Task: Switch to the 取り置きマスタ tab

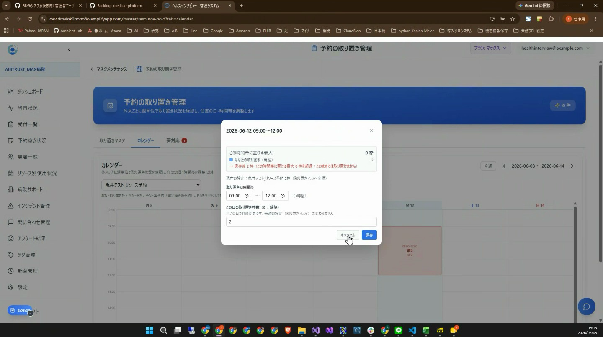Action: click(x=112, y=140)
